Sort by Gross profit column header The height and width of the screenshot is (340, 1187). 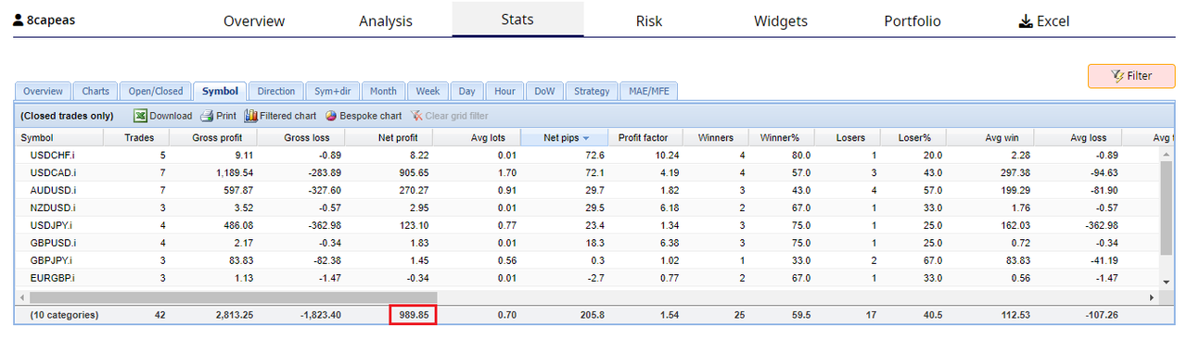click(x=212, y=138)
